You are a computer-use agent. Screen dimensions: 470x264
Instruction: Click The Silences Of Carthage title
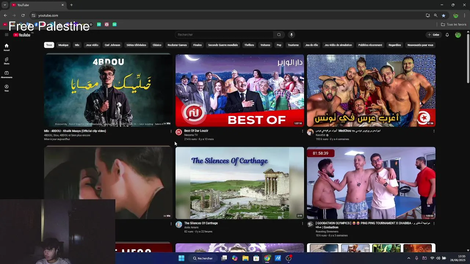coord(201,223)
